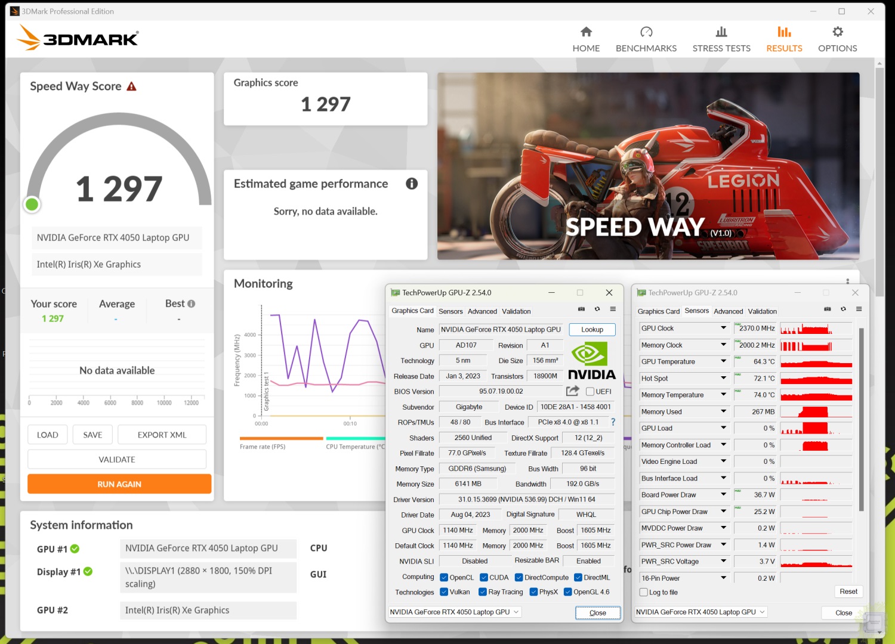Toggle the Vulkan checkbox
Image resolution: width=895 pixels, height=644 pixels.
pos(444,592)
